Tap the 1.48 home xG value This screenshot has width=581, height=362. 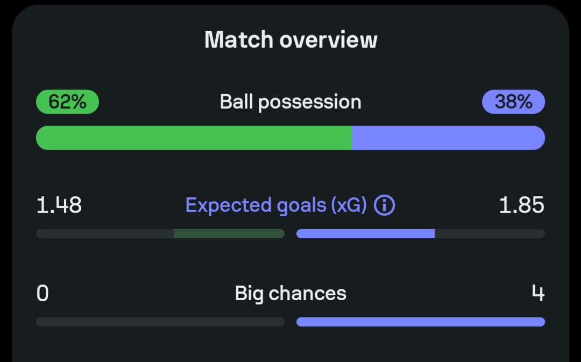coord(59,205)
